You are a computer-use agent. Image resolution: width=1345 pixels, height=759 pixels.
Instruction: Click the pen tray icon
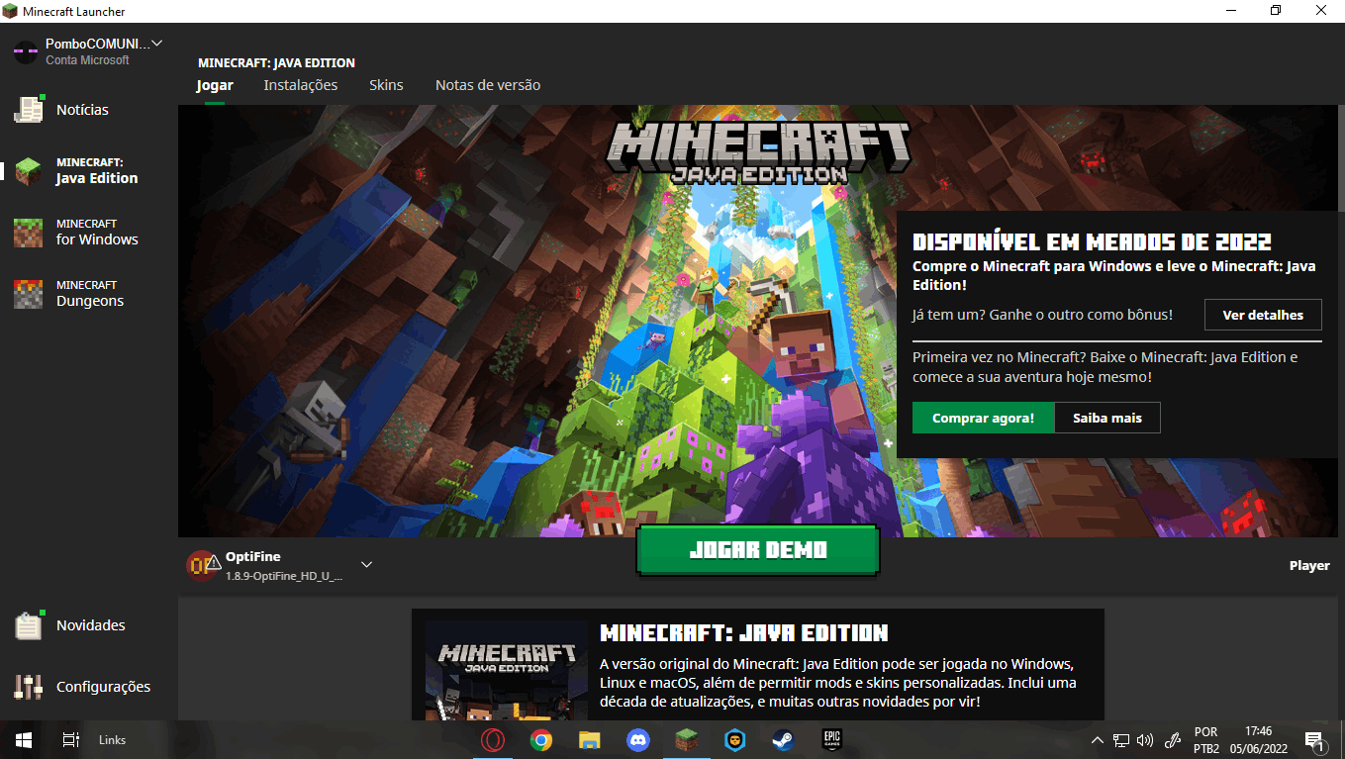tap(1174, 740)
